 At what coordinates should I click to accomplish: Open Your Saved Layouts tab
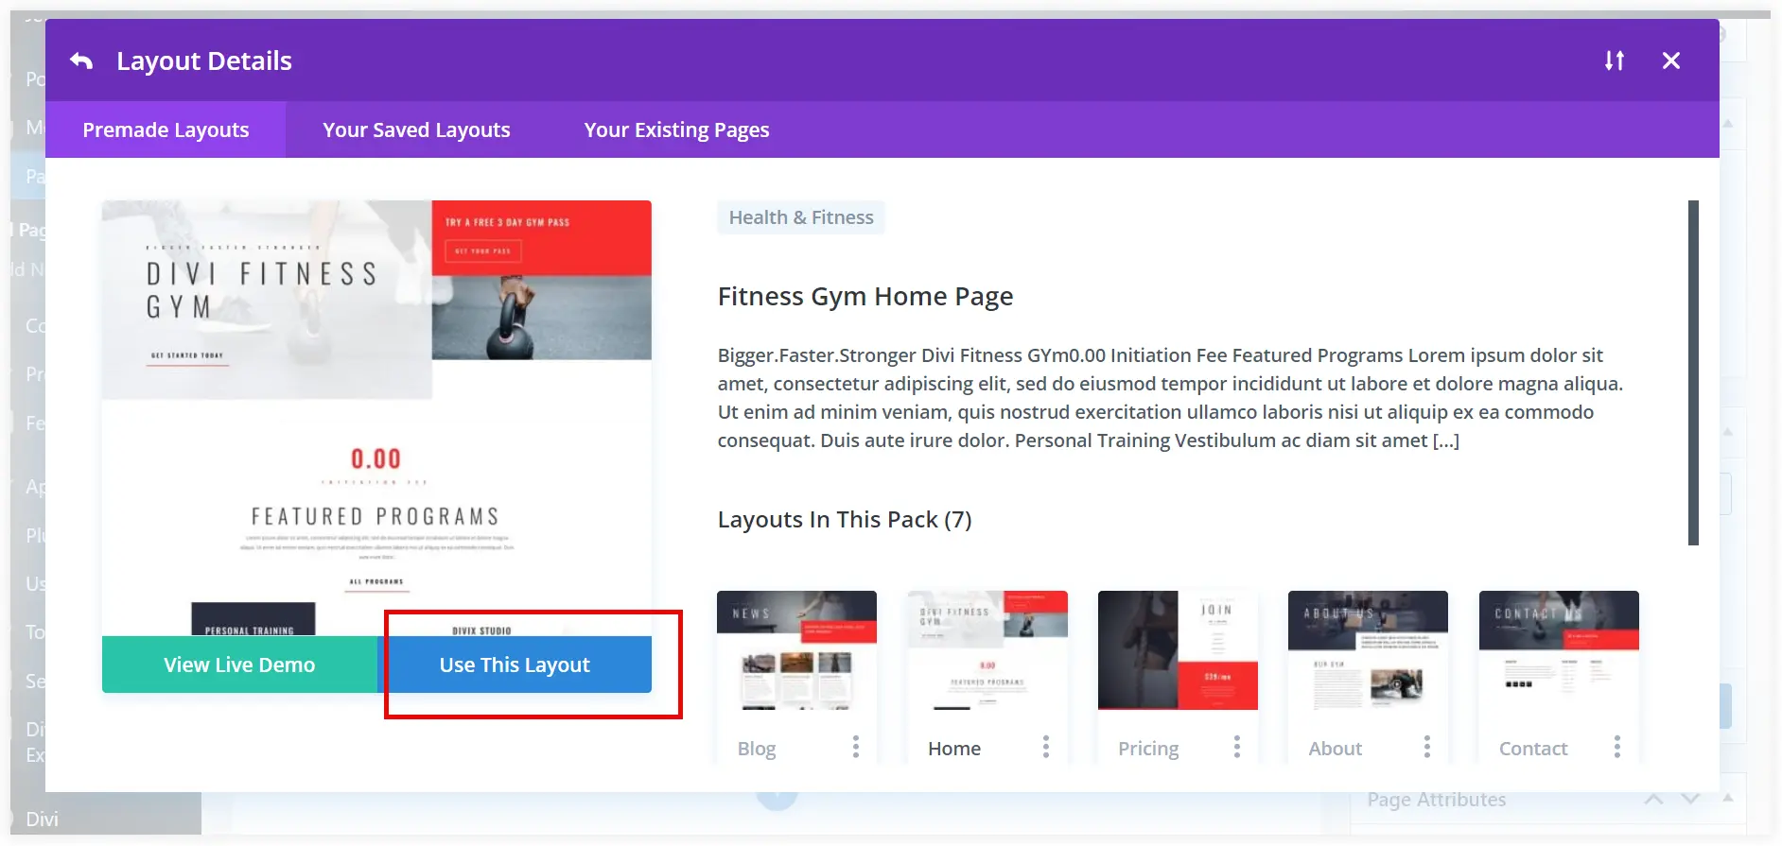tap(416, 129)
